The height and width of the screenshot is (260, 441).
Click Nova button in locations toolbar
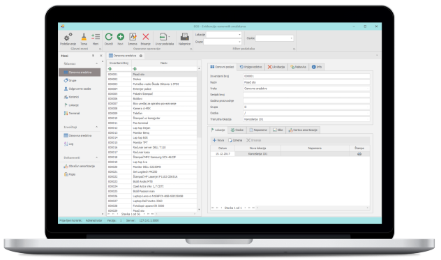(x=218, y=140)
